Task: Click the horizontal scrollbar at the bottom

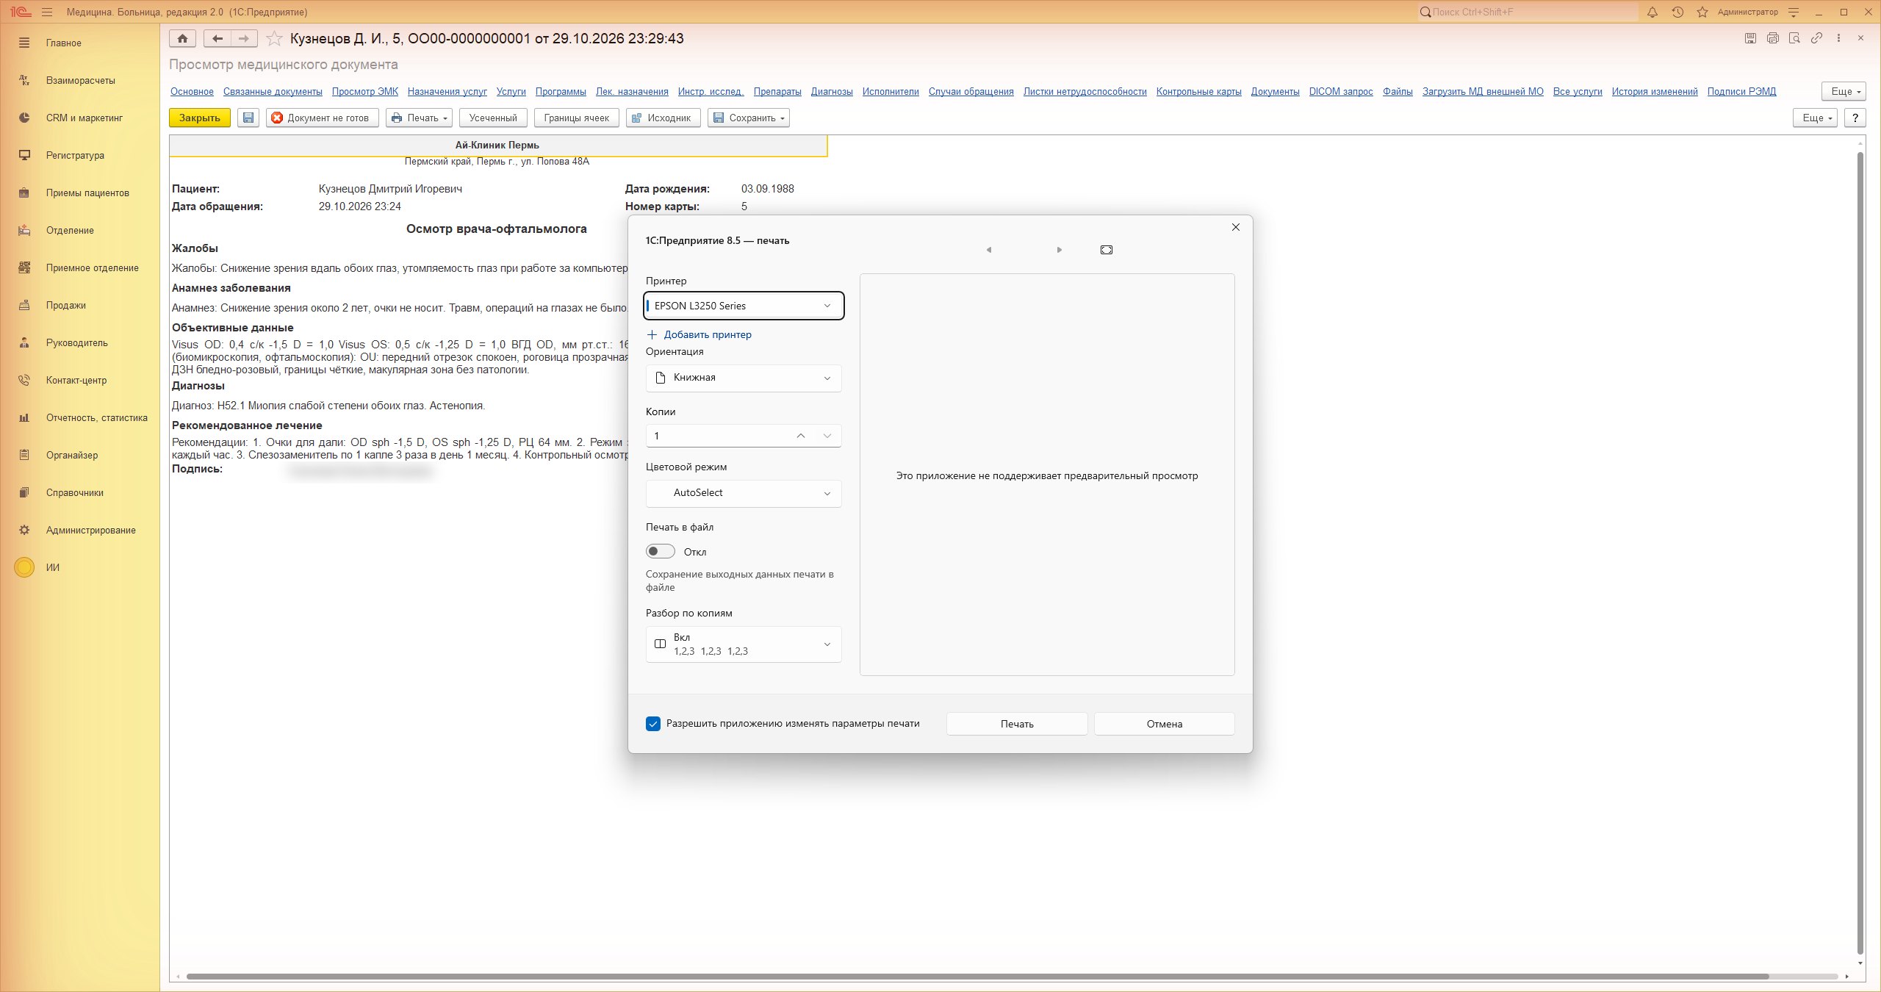Action: (977, 977)
